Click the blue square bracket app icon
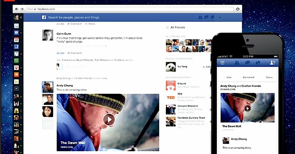Viewport: 295px width, 154px height. click(16, 47)
